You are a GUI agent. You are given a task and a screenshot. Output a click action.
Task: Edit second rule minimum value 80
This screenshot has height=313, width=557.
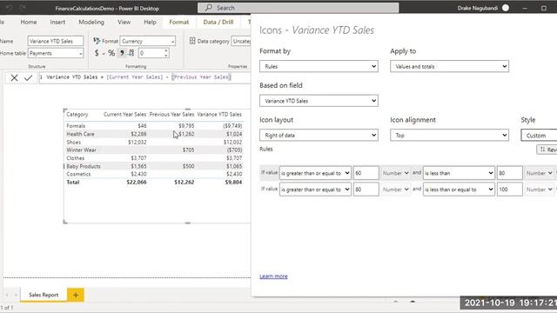[x=366, y=190]
